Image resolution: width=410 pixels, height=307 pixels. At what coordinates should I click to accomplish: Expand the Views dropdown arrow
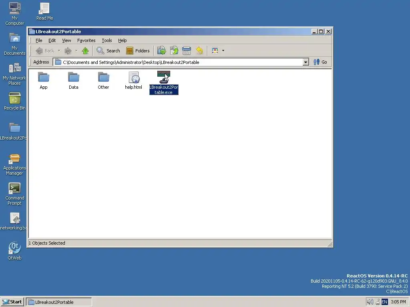tap(223, 51)
